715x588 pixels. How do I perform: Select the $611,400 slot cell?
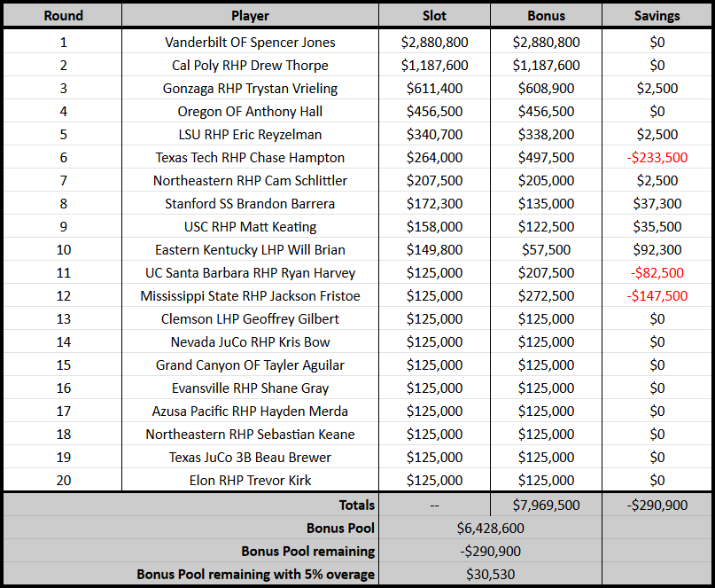click(x=434, y=88)
